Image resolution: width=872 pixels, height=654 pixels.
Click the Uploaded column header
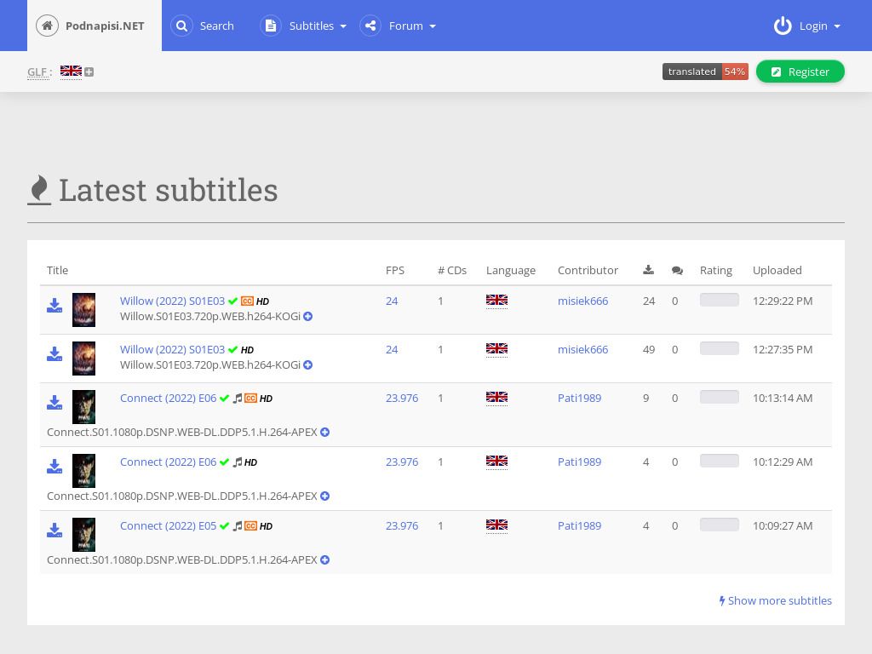click(x=777, y=270)
